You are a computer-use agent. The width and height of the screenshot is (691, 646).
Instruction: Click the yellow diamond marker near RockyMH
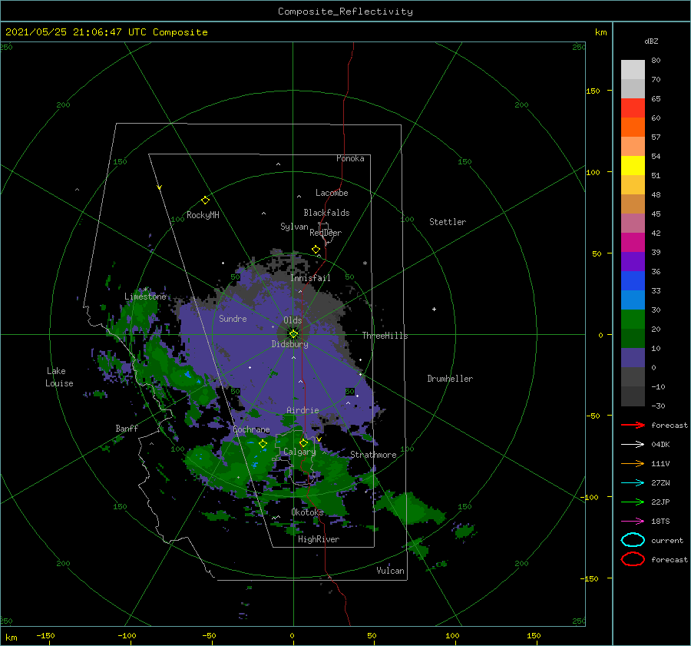click(205, 200)
